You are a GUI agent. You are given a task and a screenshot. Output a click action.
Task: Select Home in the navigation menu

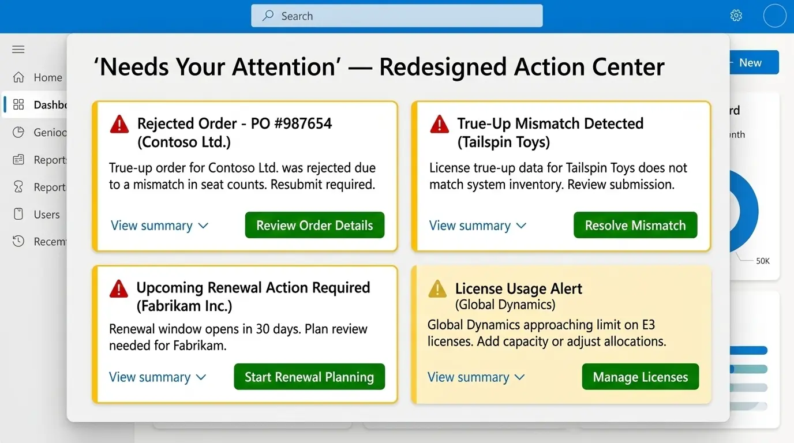[x=49, y=77]
